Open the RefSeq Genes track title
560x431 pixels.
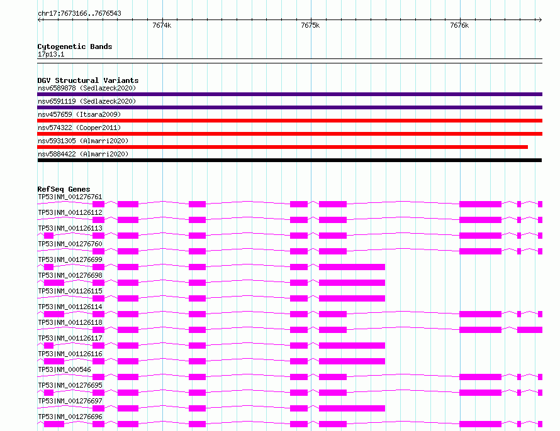pos(64,189)
